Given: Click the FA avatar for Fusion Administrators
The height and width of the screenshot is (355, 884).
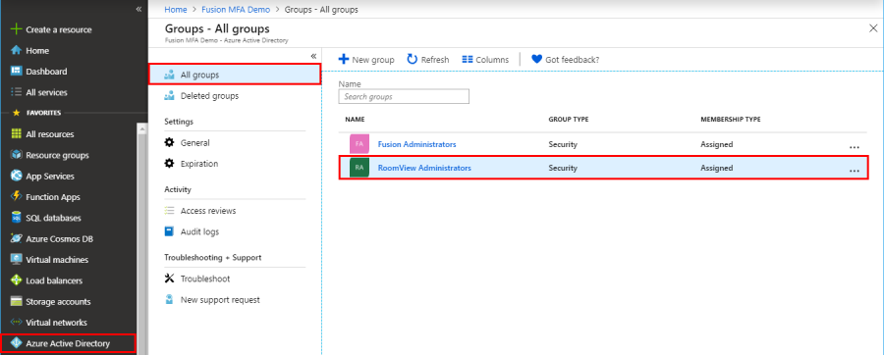Looking at the screenshot, I should tap(359, 144).
